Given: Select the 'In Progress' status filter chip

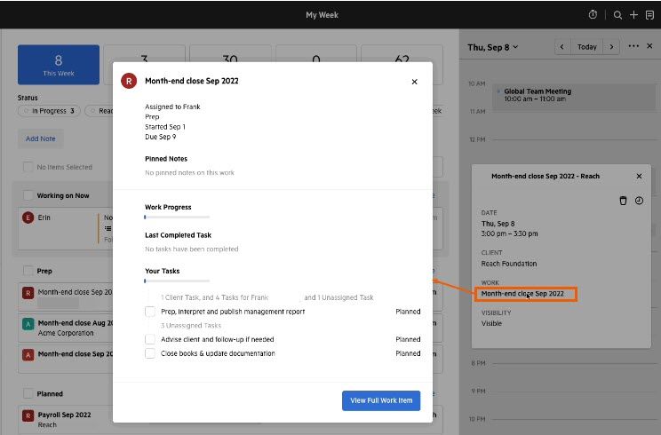Looking at the screenshot, I should tap(49, 111).
